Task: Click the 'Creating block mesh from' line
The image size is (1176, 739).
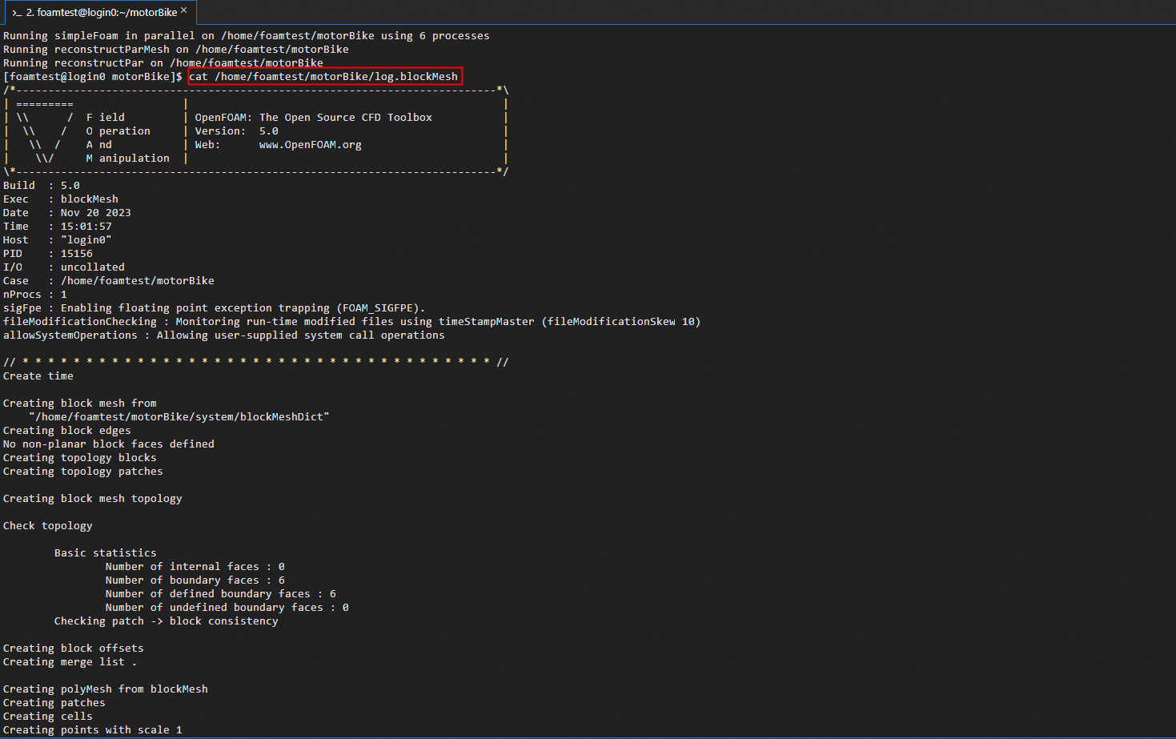Action: click(x=80, y=404)
